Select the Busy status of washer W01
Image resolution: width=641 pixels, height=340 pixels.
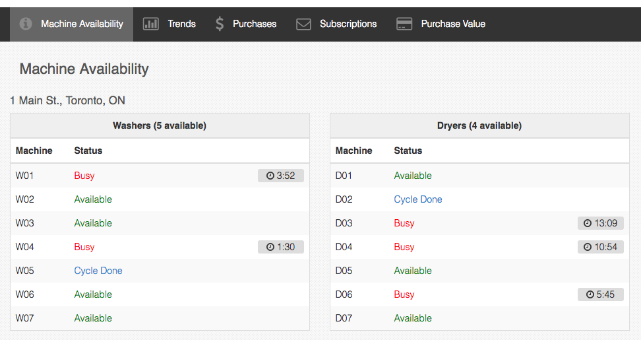click(84, 176)
